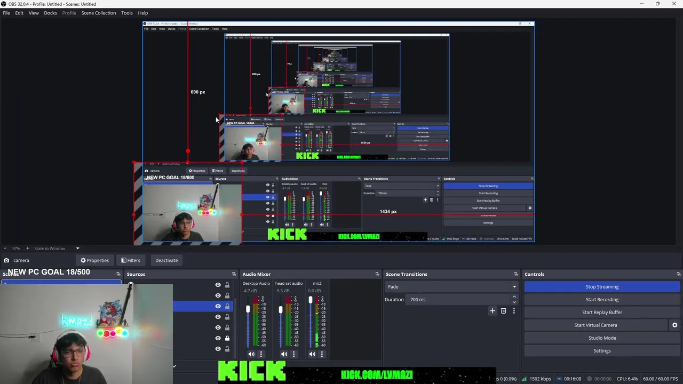
Task: Click Stop Streaming button
Action: pyautogui.click(x=602, y=287)
